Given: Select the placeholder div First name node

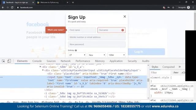Looking at the screenshot, I should coord(89,74).
